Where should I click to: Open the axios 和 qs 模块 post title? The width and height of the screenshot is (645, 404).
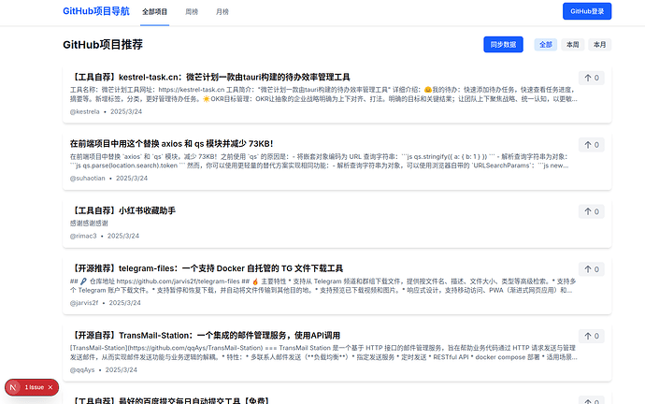[172, 144]
